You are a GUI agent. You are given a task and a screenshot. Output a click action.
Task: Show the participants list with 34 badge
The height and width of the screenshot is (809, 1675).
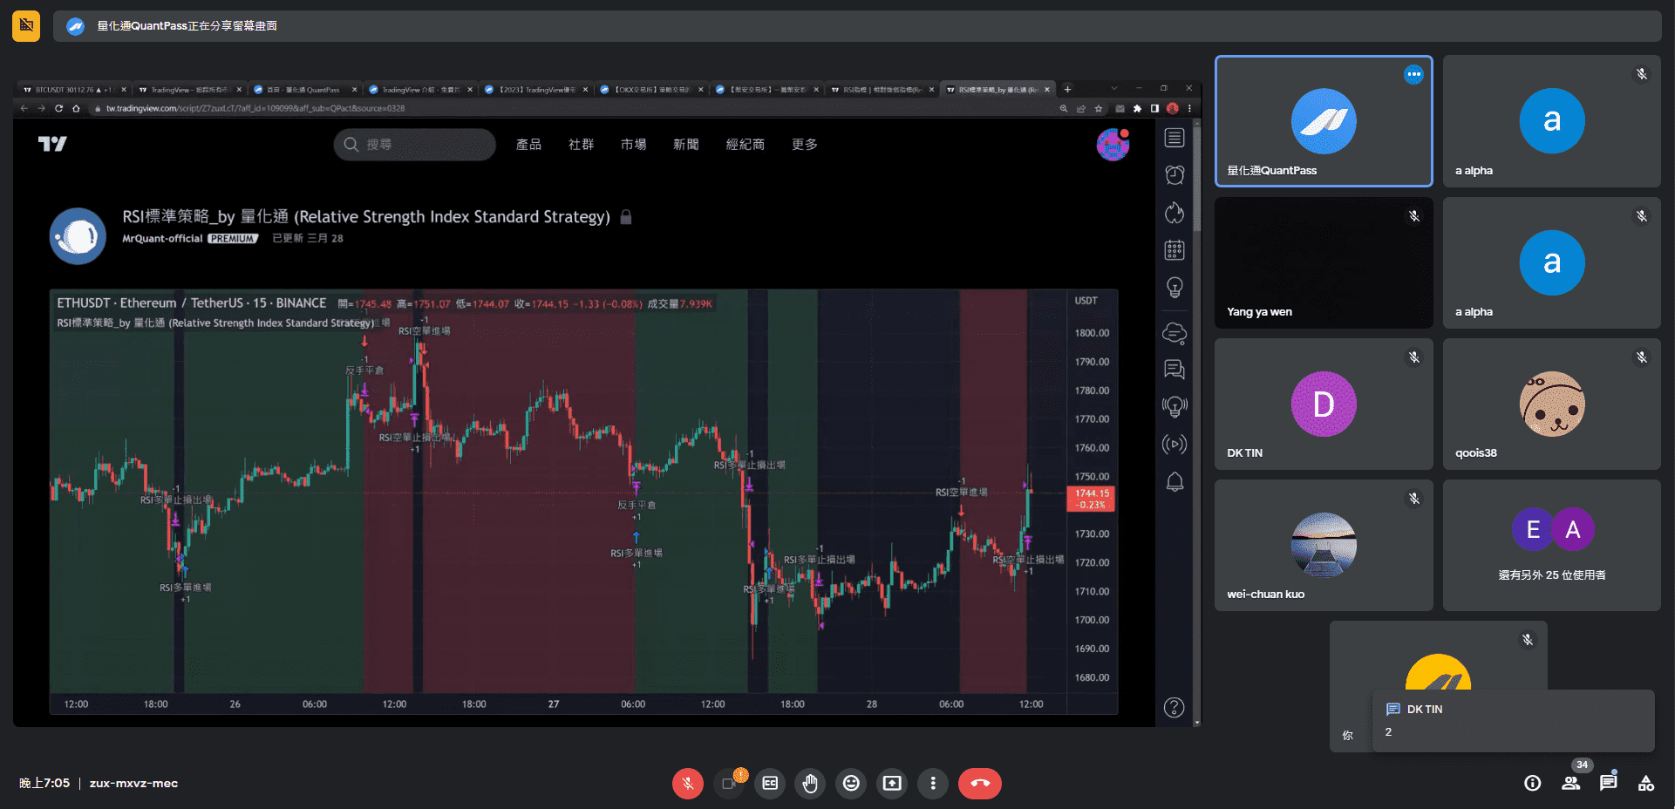(x=1571, y=783)
